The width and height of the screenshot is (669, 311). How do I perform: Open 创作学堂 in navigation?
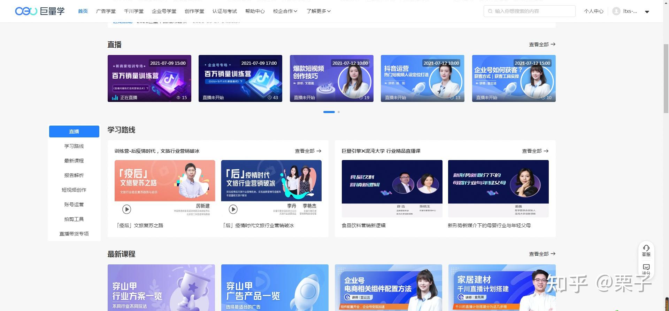(x=194, y=11)
